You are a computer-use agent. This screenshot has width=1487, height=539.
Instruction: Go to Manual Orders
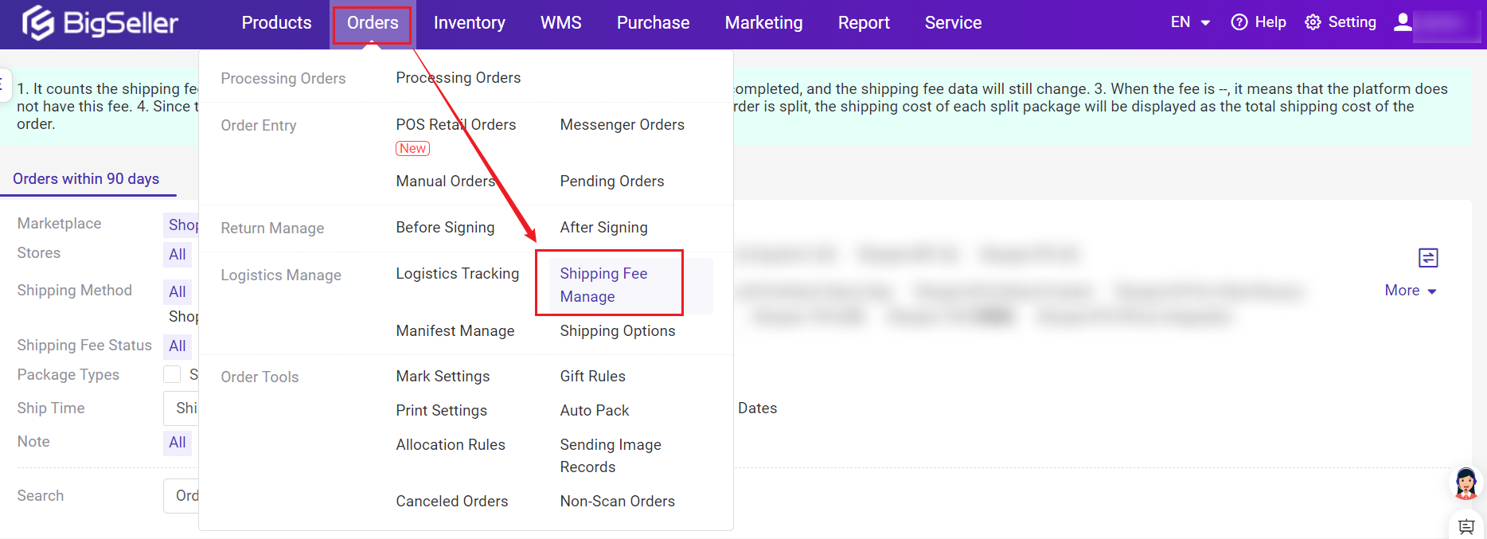point(446,182)
